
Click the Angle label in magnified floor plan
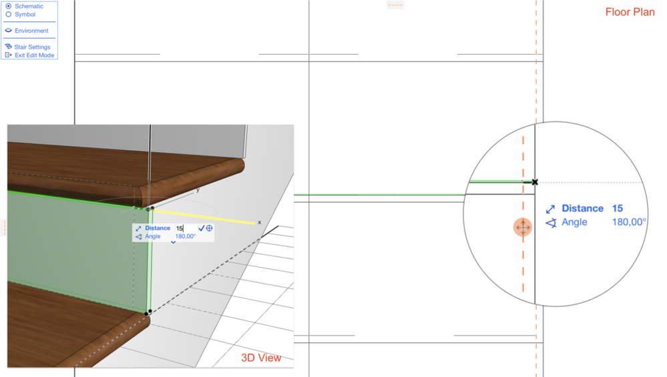tap(574, 222)
